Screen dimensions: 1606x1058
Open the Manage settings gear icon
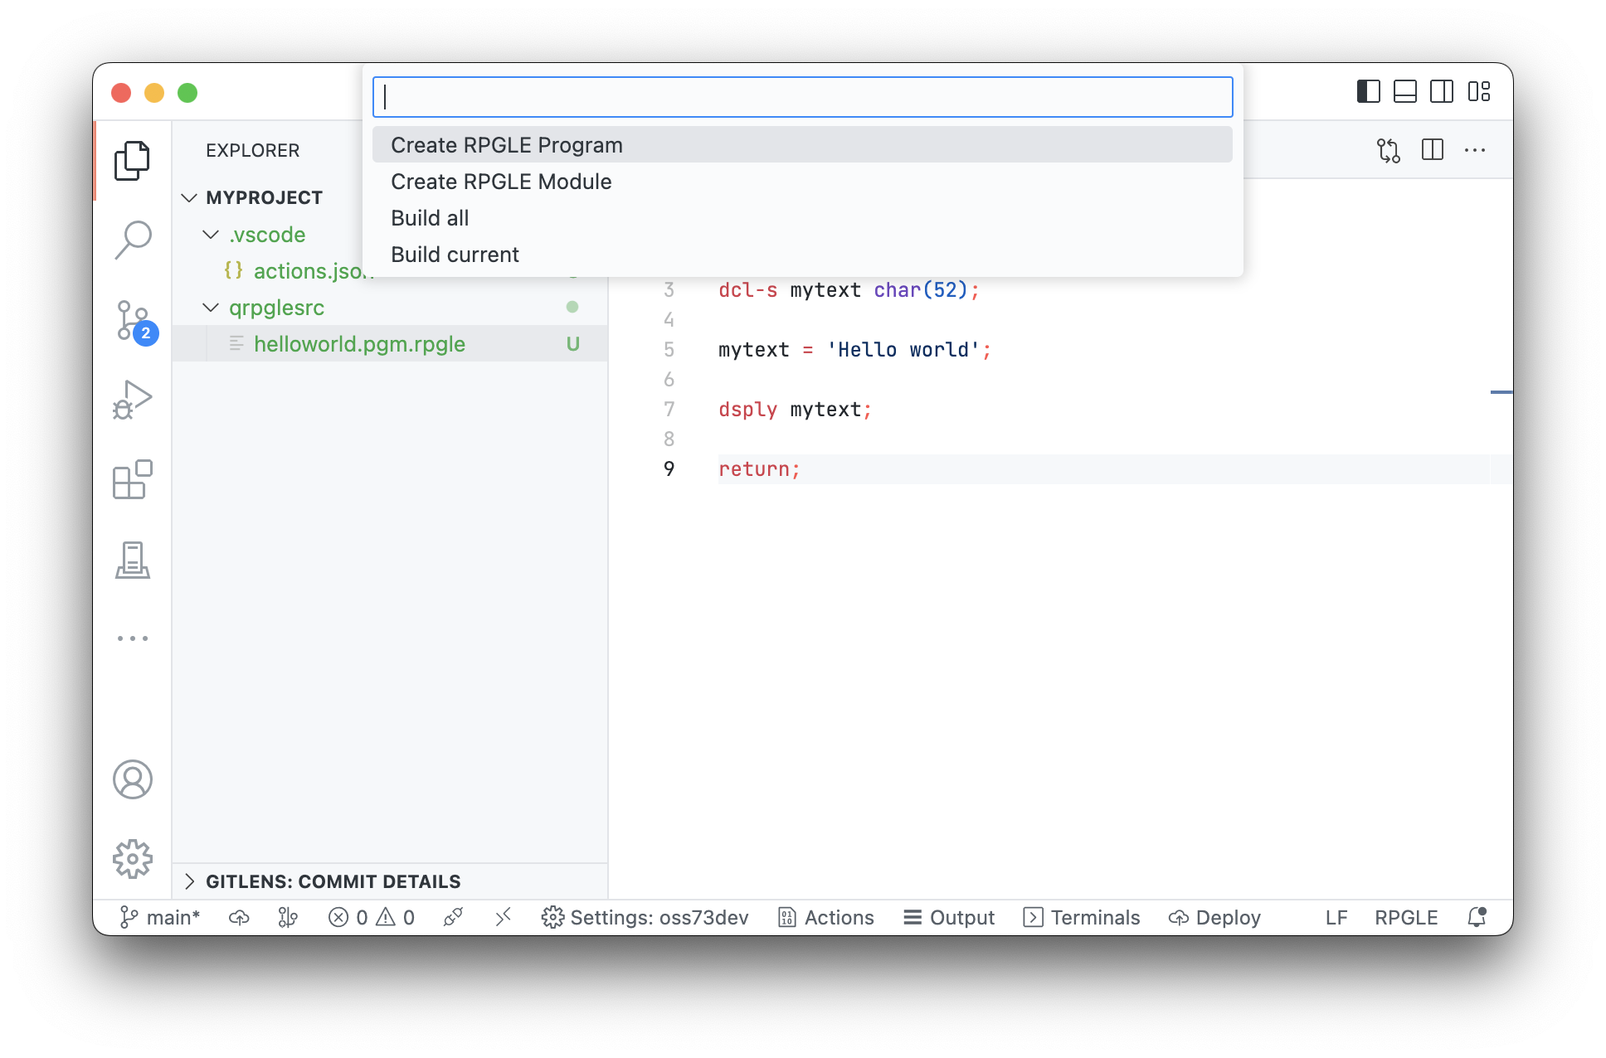point(133,860)
